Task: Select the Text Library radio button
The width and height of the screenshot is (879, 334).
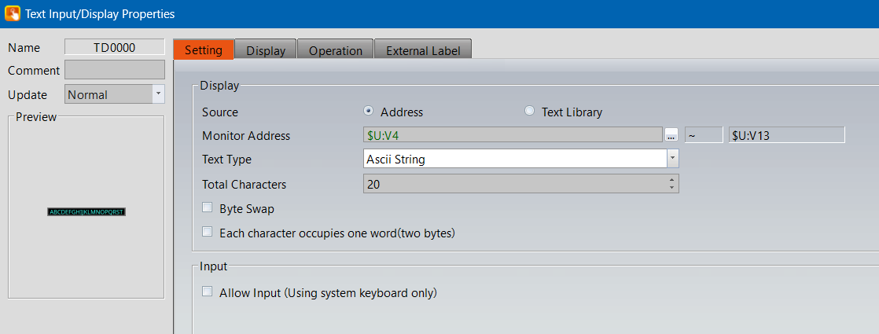Action: (x=529, y=112)
